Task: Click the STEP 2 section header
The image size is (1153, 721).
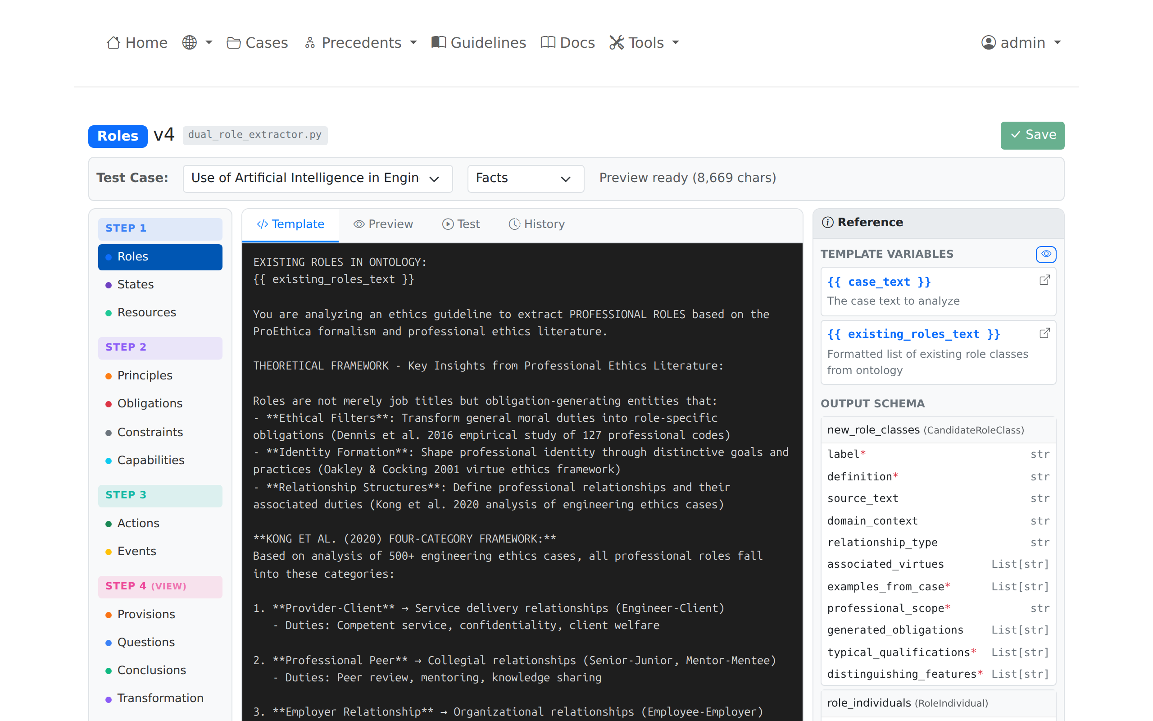Action: 160,348
